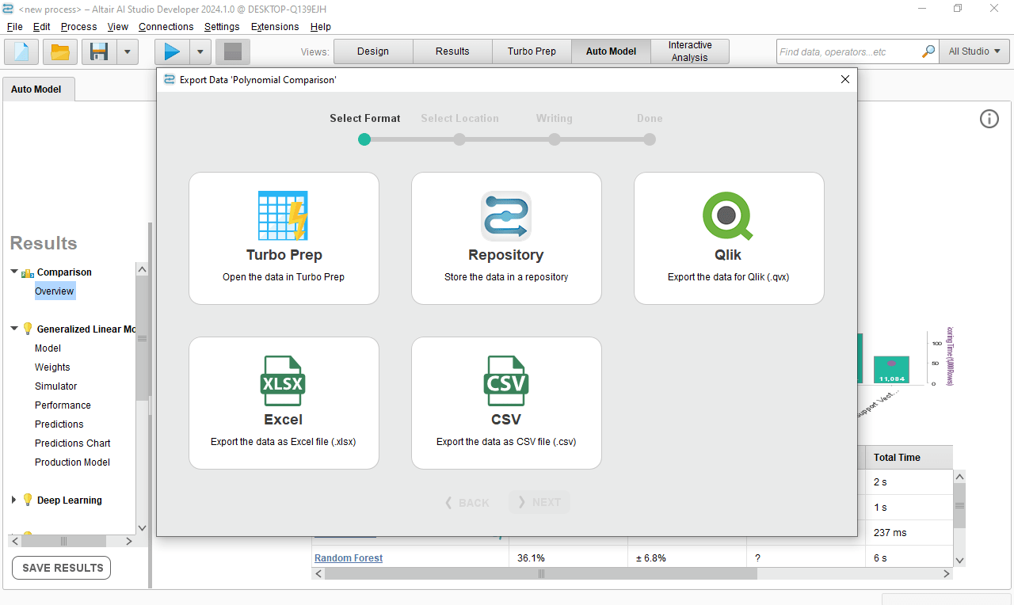Open the File menu

pyautogui.click(x=14, y=26)
